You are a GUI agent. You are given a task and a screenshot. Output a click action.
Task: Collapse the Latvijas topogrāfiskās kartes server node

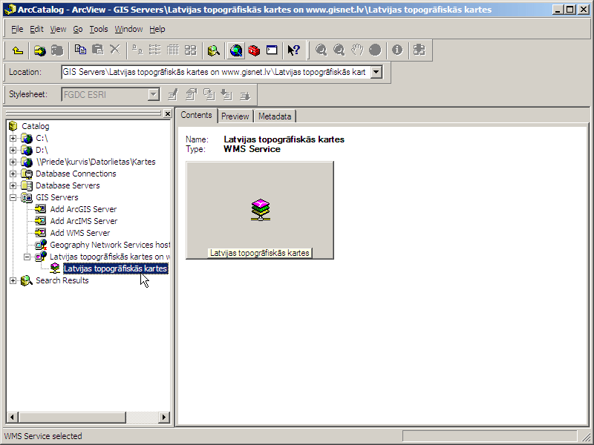pos(27,257)
